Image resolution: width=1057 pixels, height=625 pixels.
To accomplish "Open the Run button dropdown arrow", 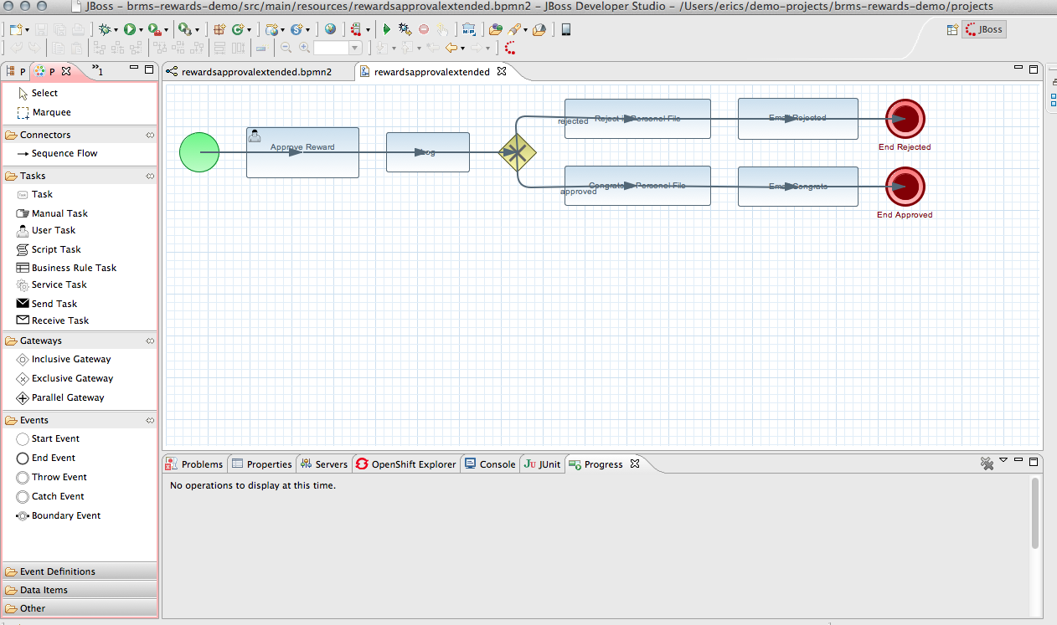I will 141,30.
